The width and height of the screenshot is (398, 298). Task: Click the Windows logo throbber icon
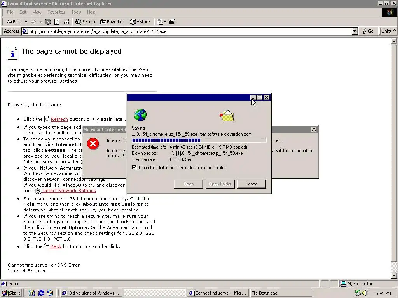point(389,12)
